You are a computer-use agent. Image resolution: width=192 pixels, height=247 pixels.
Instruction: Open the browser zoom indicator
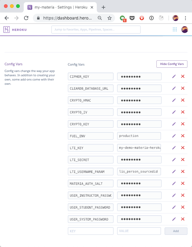(100, 18)
